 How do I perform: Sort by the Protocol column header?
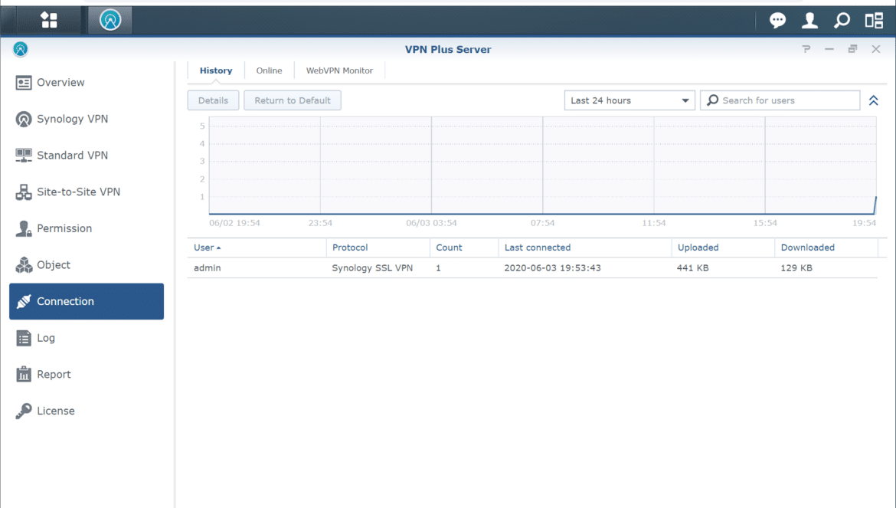tap(378, 247)
